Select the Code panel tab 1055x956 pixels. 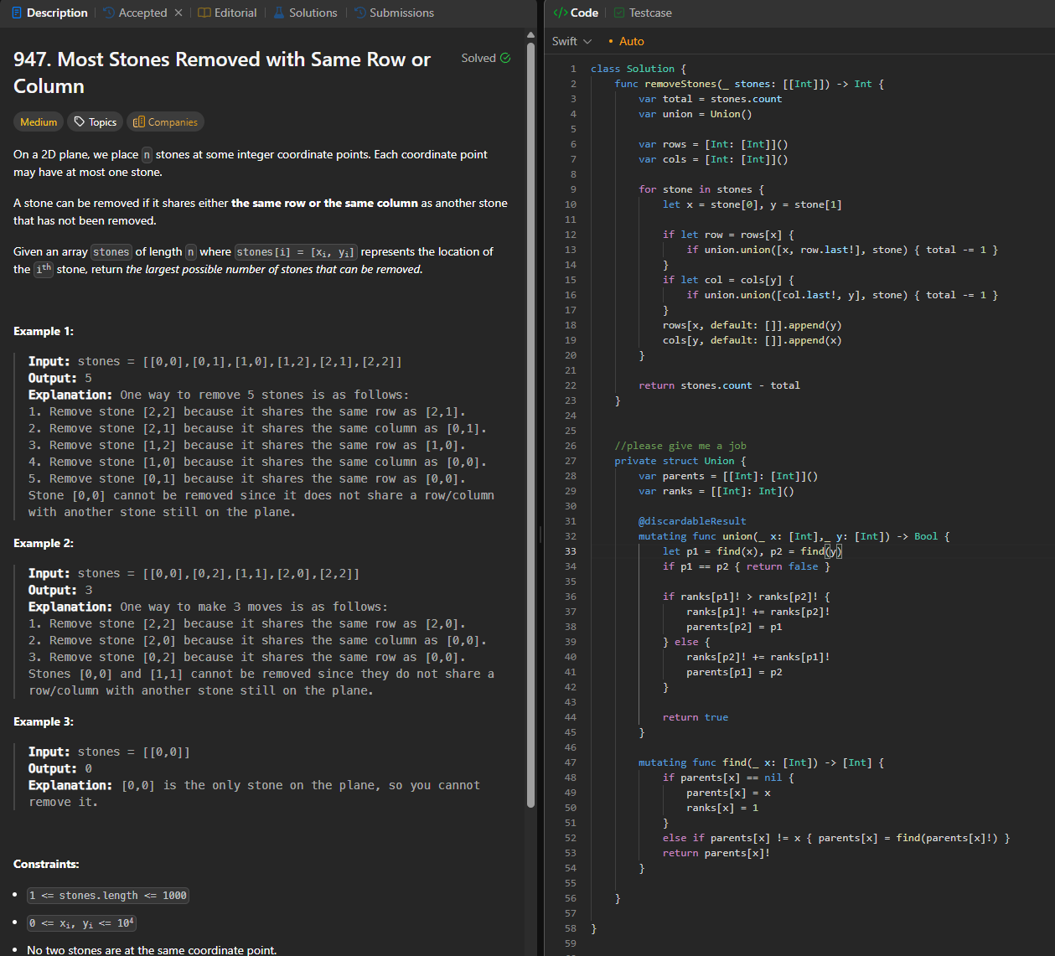pos(583,13)
